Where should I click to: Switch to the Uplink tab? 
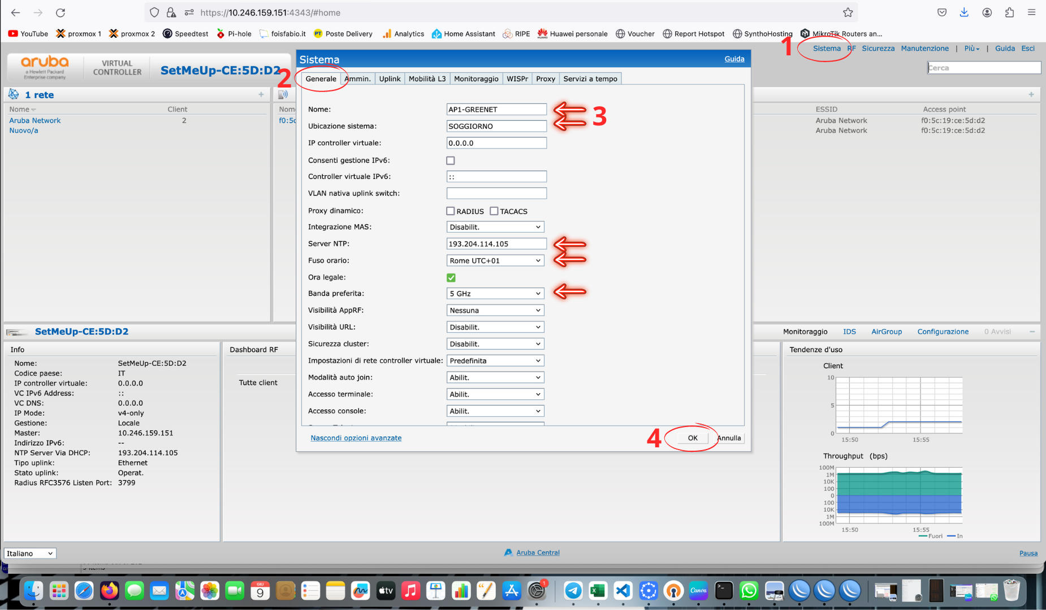click(x=390, y=79)
